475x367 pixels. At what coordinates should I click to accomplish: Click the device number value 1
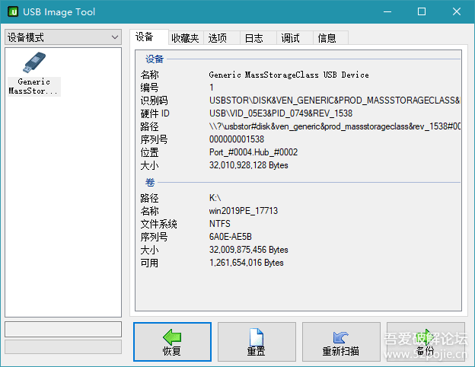[x=212, y=88]
